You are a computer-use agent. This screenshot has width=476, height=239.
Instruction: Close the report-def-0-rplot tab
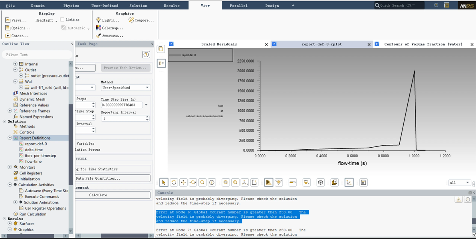[x=369, y=45]
